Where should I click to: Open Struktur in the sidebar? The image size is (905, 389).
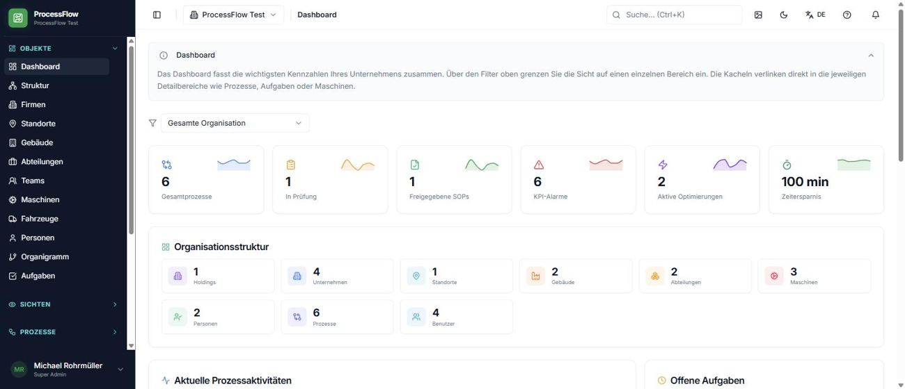click(57, 85)
